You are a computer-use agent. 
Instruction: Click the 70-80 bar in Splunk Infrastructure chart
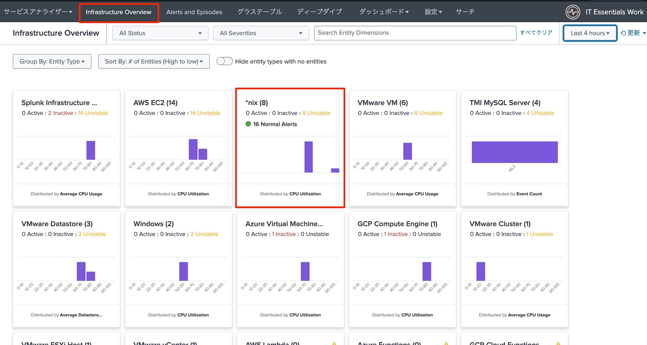tap(91, 150)
